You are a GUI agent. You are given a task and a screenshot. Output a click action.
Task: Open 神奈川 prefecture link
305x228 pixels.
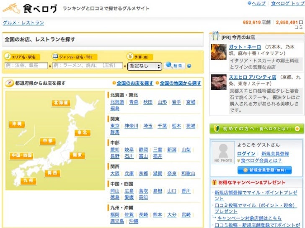click(131, 126)
